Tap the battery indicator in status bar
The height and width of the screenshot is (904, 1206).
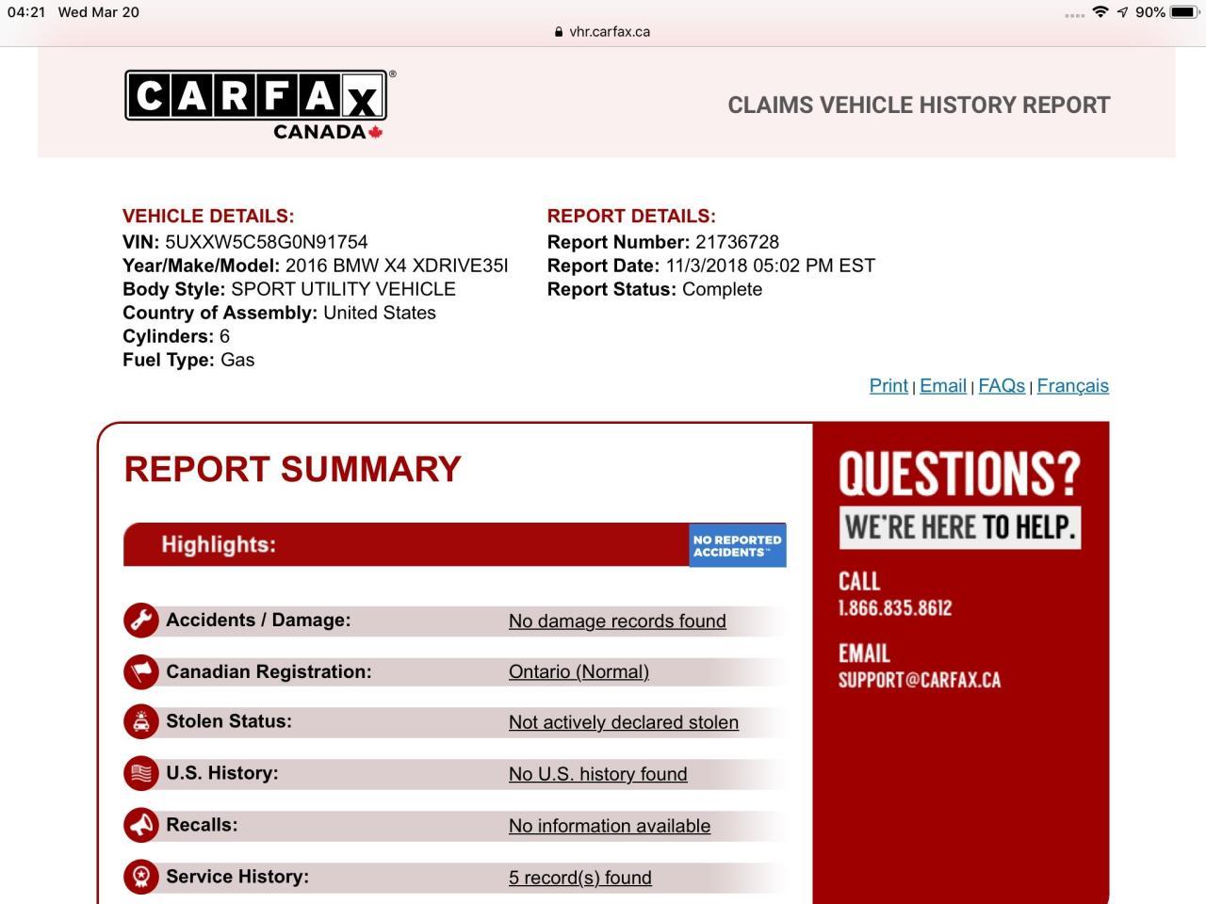point(1184,12)
